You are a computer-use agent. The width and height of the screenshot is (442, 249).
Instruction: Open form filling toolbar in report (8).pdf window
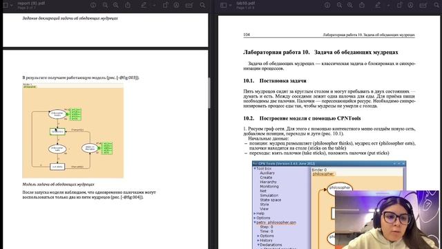coord(189,5)
